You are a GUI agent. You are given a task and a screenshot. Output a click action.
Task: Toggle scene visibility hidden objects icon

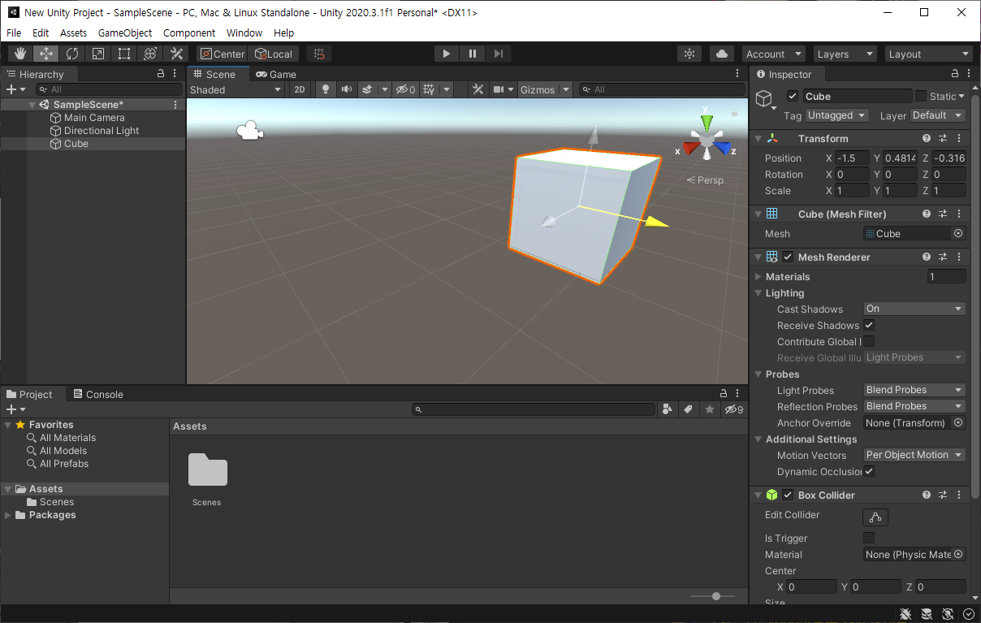[x=405, y=89]
